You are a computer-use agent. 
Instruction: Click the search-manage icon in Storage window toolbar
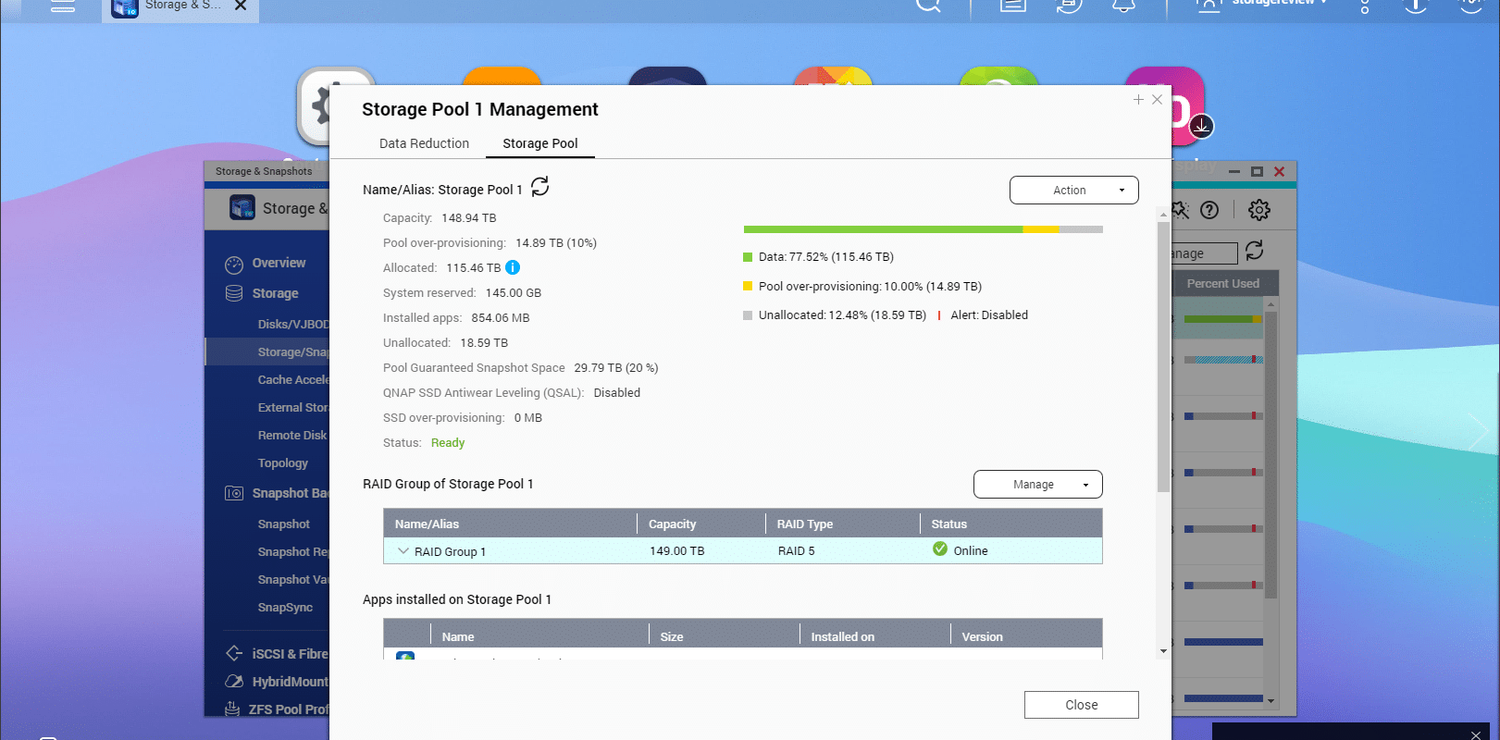tap(1180, 210)
